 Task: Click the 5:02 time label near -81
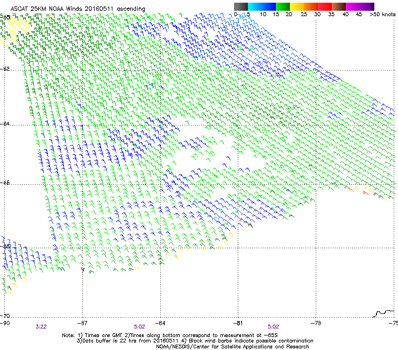(x=273, y=327)
